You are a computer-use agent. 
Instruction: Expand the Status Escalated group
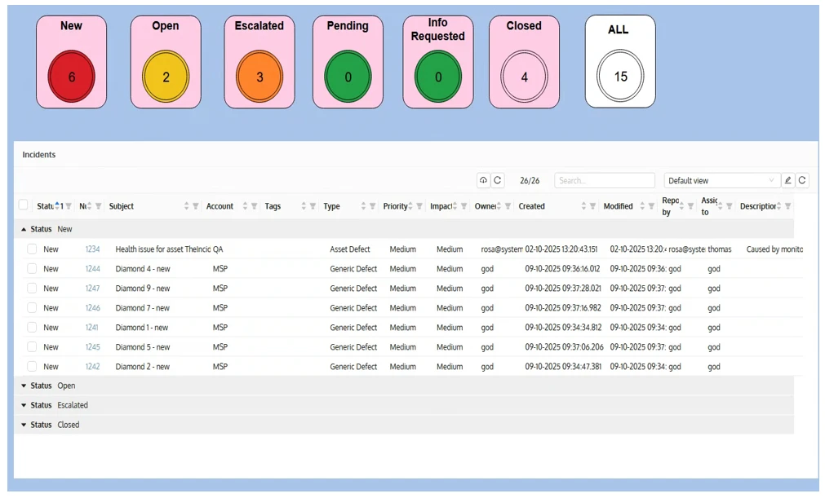coord(23,405)
